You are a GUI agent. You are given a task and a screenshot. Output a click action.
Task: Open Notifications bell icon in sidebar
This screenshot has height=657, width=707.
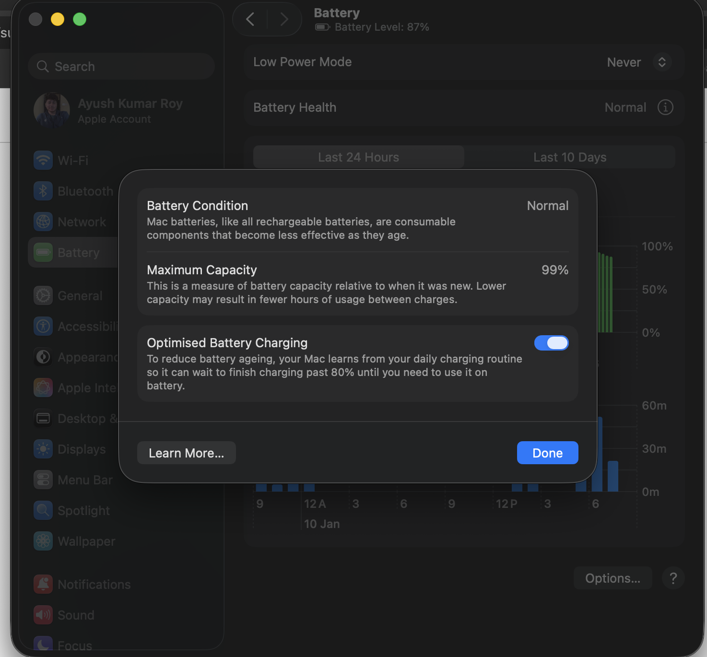click(x=43, y=584)
